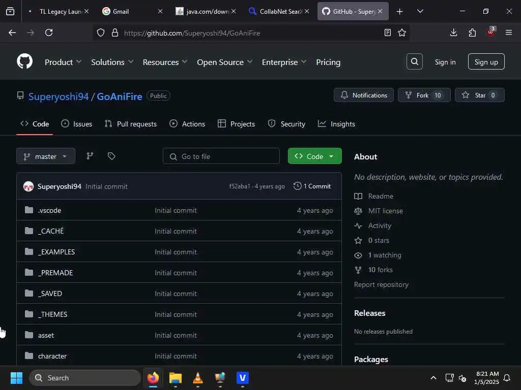This screenshot has height=390, width=521.
Task: Expand the Solutions menu
Action: (x=112, y=62)
